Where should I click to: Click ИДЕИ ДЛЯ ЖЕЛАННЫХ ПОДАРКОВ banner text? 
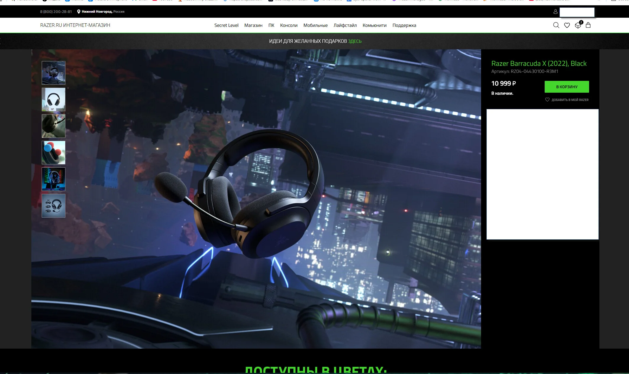(x=308, y=41)
